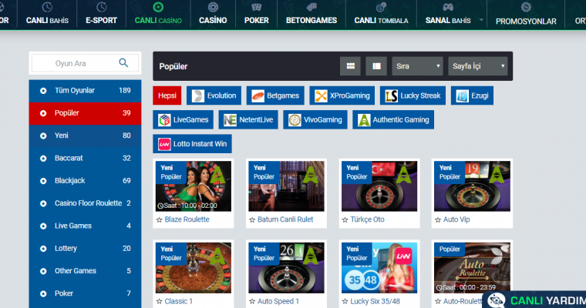Click the VivoGaming logo icon
Viewport: 586px width, 308px height.
[295, 120]
